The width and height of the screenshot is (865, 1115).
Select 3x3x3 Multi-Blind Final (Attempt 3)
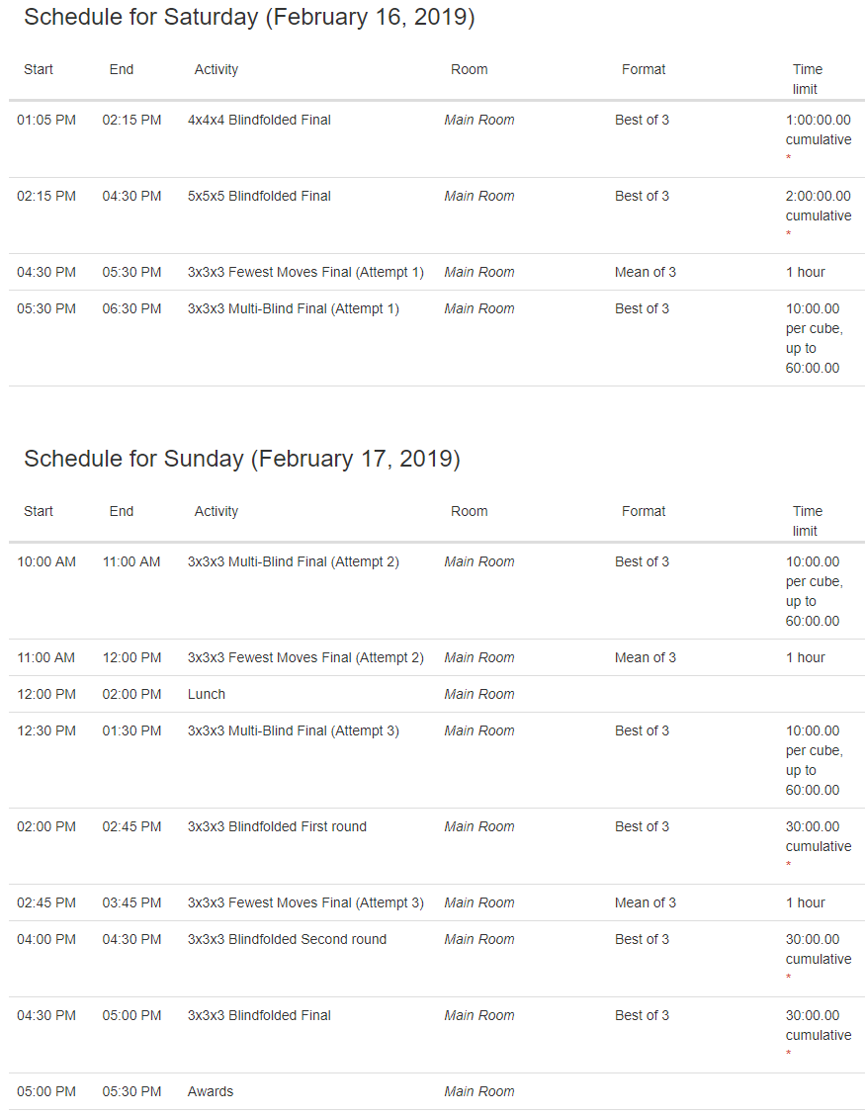(293, 731)
